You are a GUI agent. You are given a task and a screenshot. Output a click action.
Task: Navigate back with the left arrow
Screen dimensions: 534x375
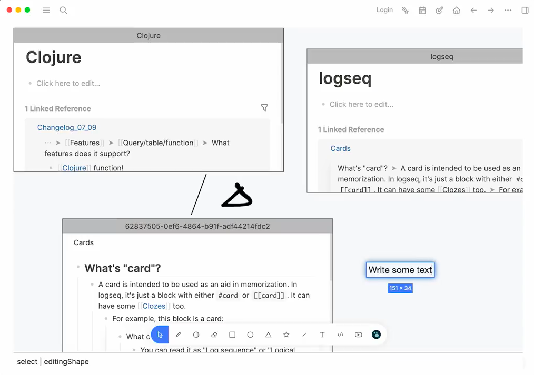474,10
